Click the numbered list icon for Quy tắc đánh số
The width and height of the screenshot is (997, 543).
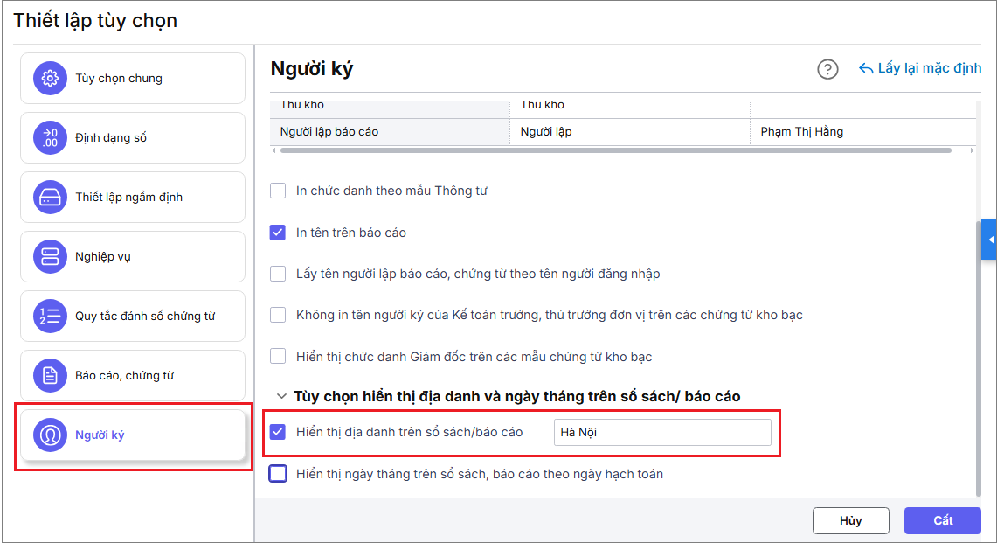tap(50, 316)
